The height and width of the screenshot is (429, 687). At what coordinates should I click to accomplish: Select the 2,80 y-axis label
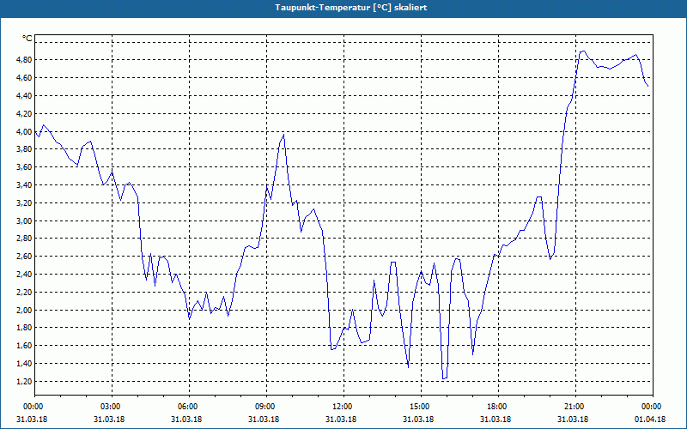(23, 239)
